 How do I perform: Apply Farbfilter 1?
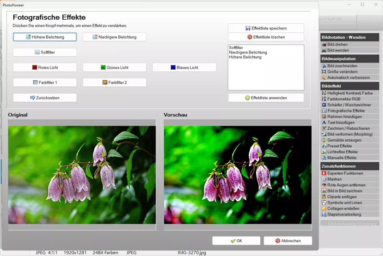tap(45, 83)
